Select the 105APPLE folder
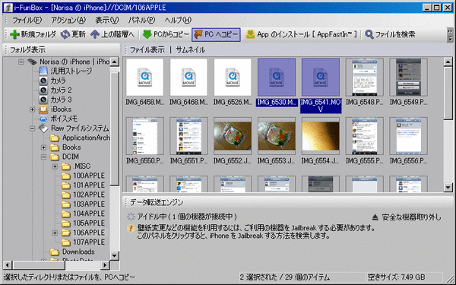Viewport: 456px width, 285px height. click(83, 223)
